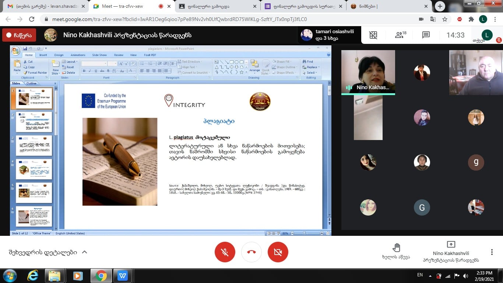Select Nino Kakhashvili's video tile
The width and height of the screenshot is (503, 283).
coord(368,72)
